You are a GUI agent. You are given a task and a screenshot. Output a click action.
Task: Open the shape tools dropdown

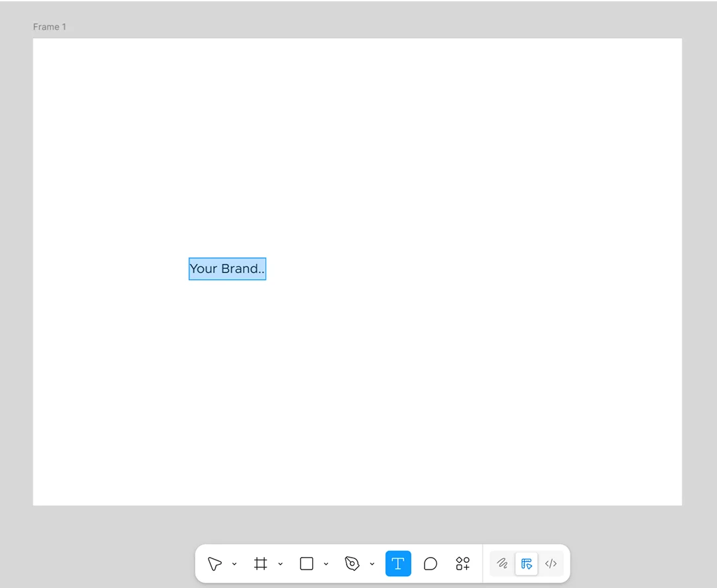326,564
